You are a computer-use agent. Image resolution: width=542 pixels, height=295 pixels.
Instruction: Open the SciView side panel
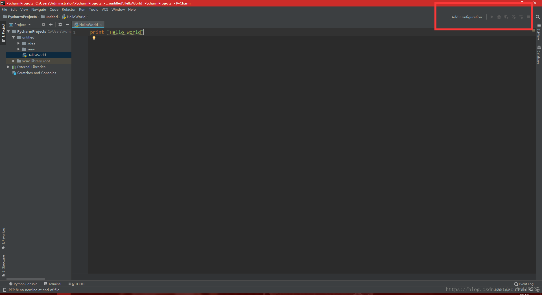point(539,32)
